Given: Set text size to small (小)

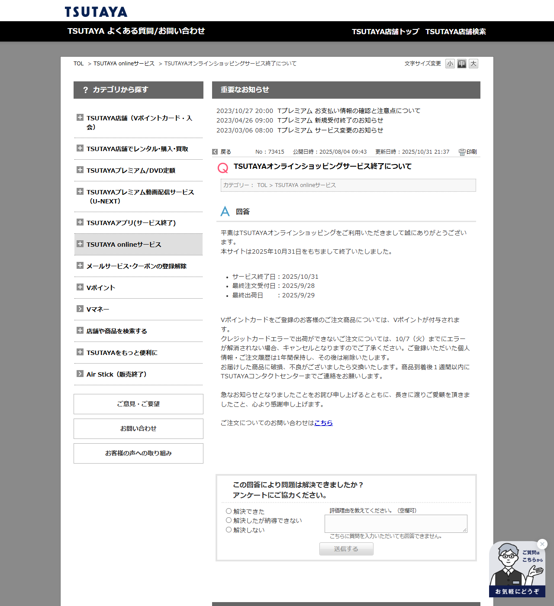Looking at the screenshot, I should coord(450,64).
